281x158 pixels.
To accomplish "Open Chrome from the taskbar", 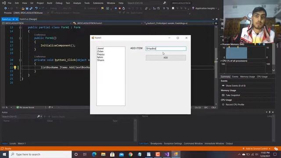I will tap(130, 154).
